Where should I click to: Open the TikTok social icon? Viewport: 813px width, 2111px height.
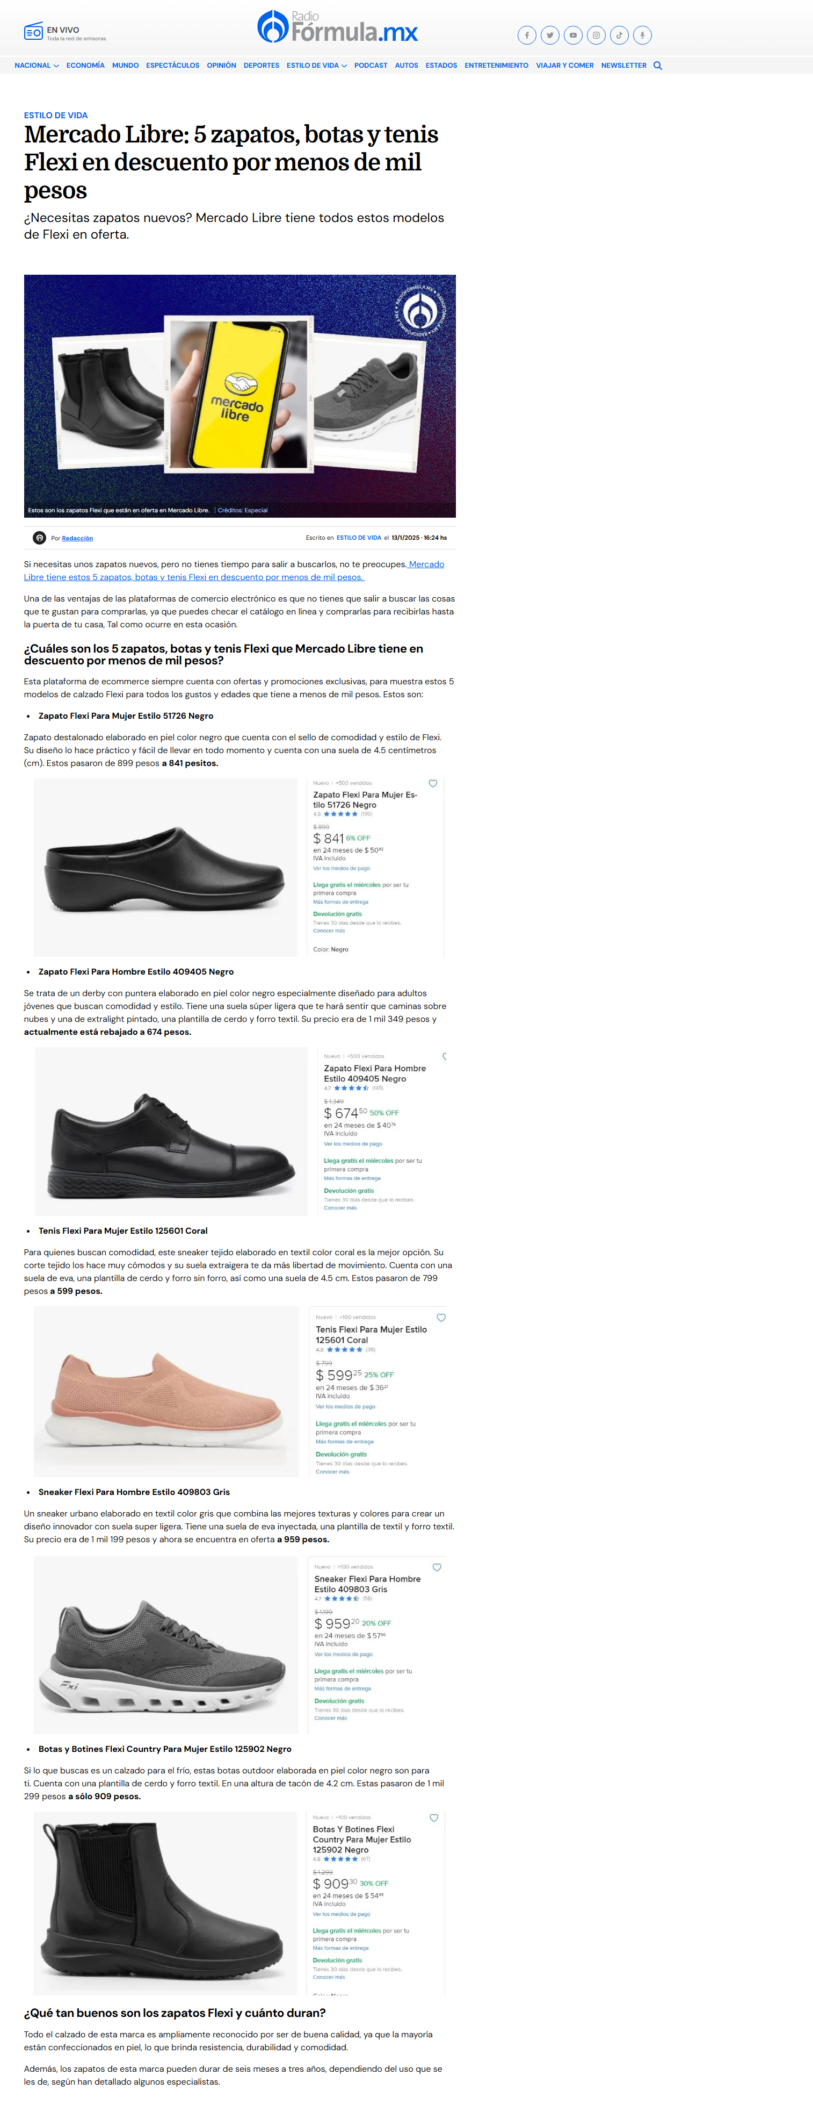(620, 35)
